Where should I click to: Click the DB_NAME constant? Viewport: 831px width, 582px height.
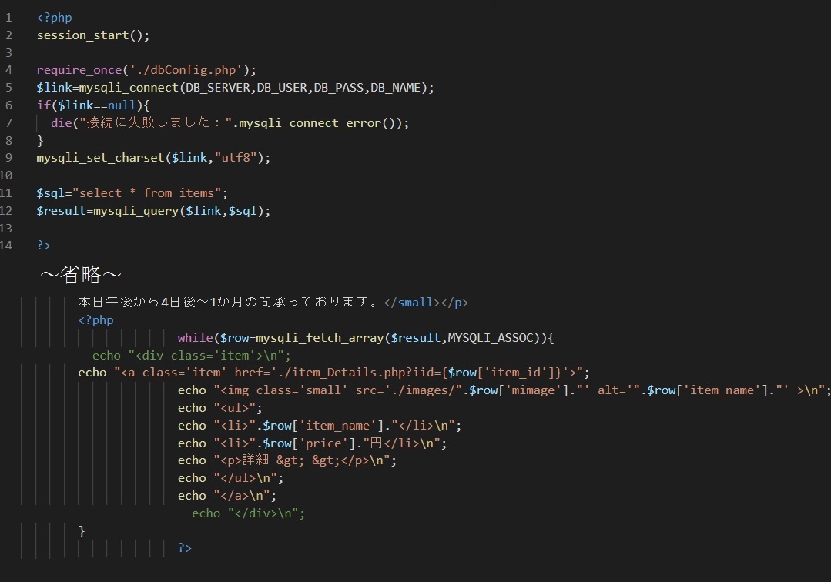pyautogui.click(x=396, y=88)
